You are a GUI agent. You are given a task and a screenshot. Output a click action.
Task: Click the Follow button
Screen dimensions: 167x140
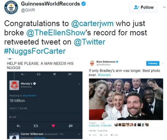pyautogui.click(x=143, y=7)
